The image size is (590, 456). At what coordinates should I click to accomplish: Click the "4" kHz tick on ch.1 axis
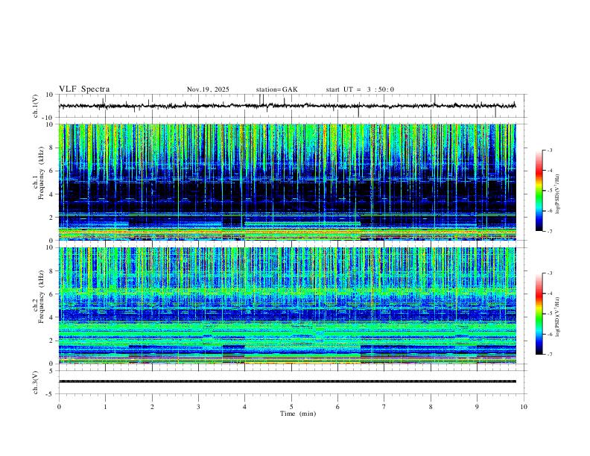(x=52, y=194)
